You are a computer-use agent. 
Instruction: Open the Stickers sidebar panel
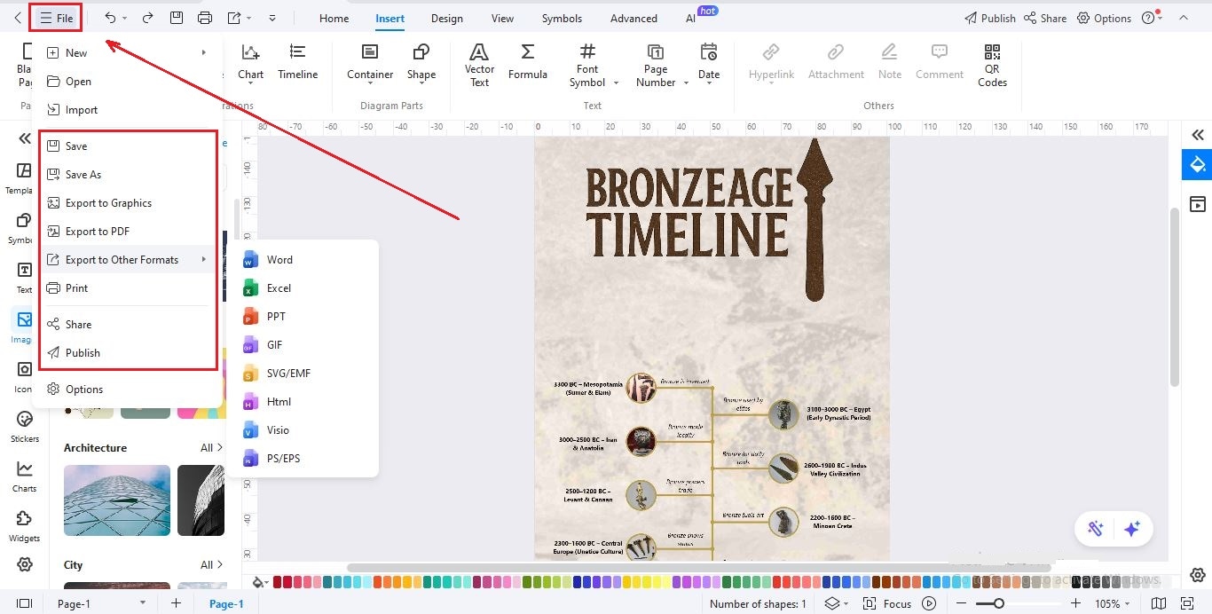(25, 426)
